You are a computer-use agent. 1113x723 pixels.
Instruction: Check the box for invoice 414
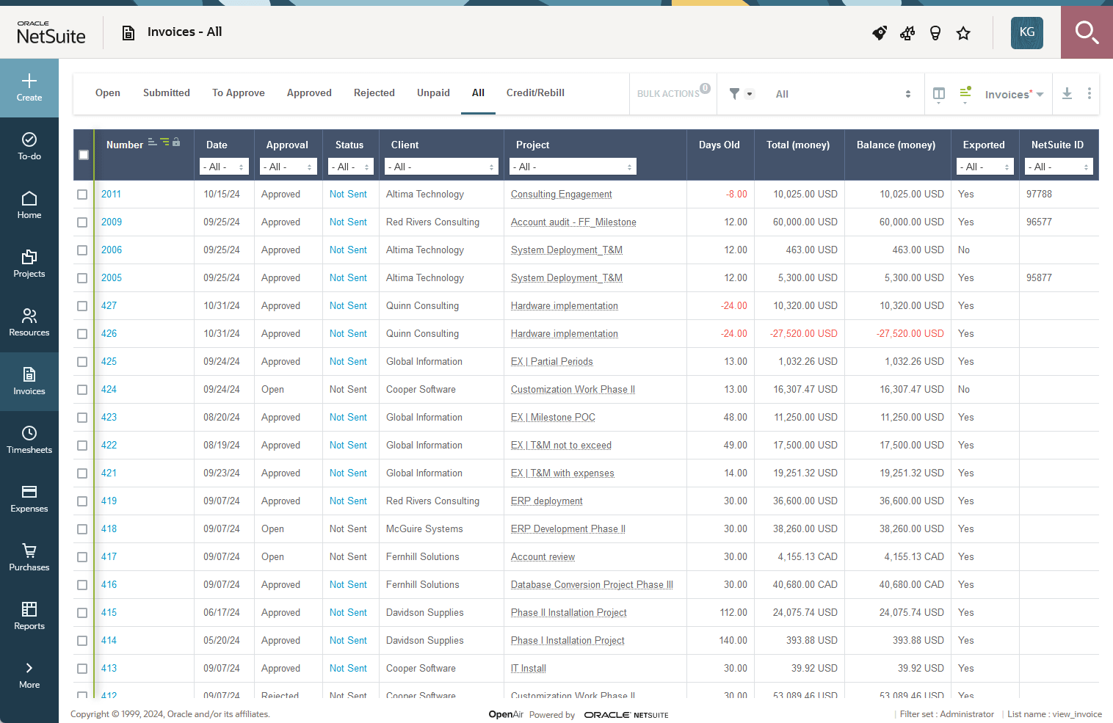point(82,641)
